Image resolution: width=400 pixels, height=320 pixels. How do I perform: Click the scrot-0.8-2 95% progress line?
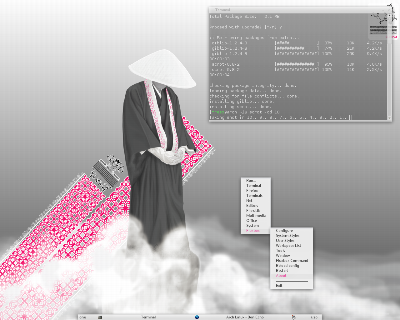pyautogui.click(x=297, y=64)
